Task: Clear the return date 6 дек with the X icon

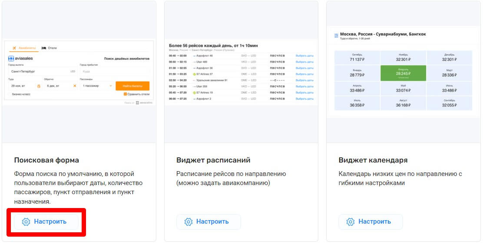Action: (75, 86)
